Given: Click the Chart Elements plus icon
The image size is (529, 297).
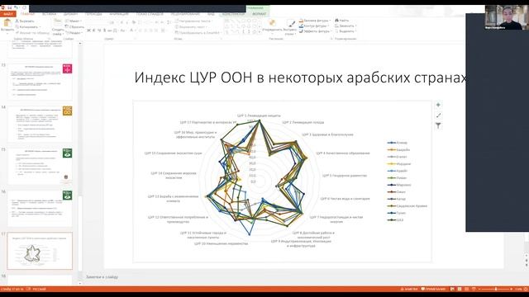Looking at the screenshot, I should pos(438,105).
